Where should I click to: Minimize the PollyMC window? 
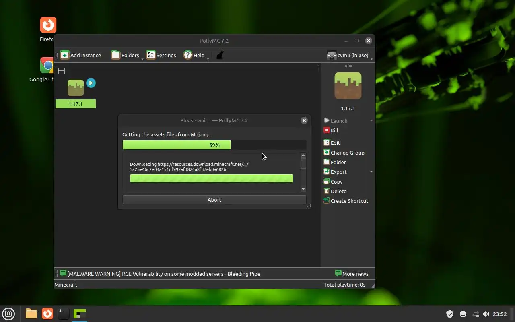click(346, 41)
